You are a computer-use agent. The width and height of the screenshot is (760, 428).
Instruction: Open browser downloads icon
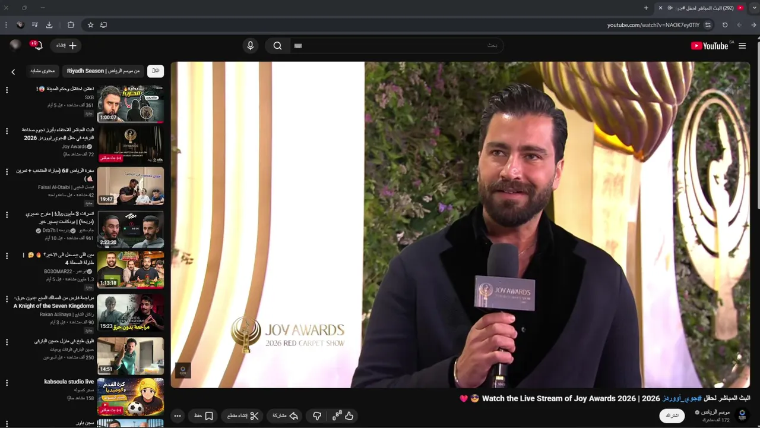click(x=49, y=25)
